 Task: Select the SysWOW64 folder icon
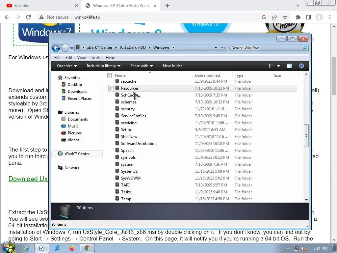pos(117,178)
